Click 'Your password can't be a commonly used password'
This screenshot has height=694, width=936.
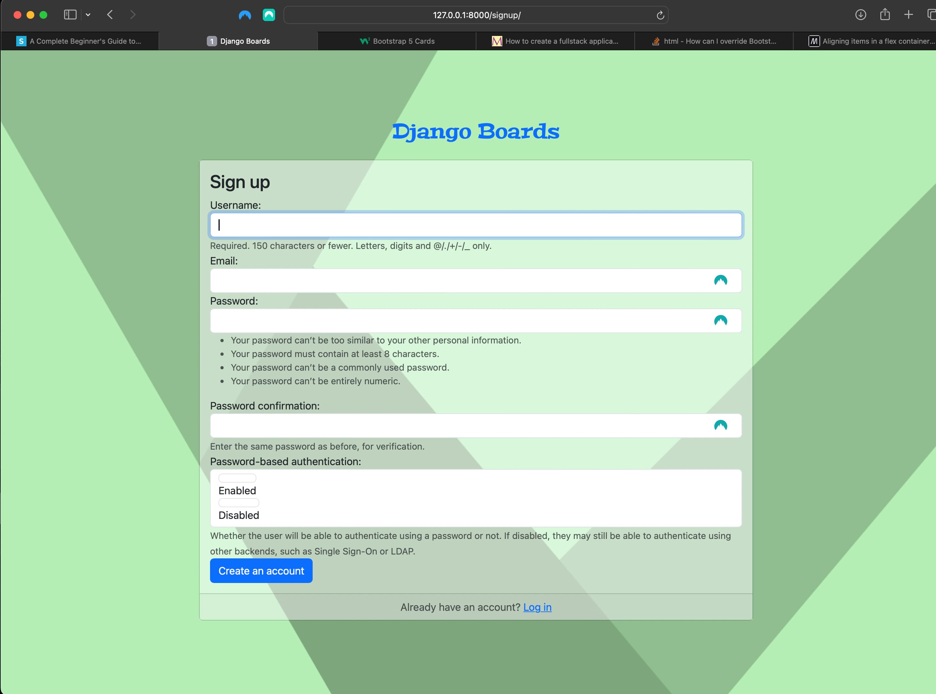[x=340, y=368]
